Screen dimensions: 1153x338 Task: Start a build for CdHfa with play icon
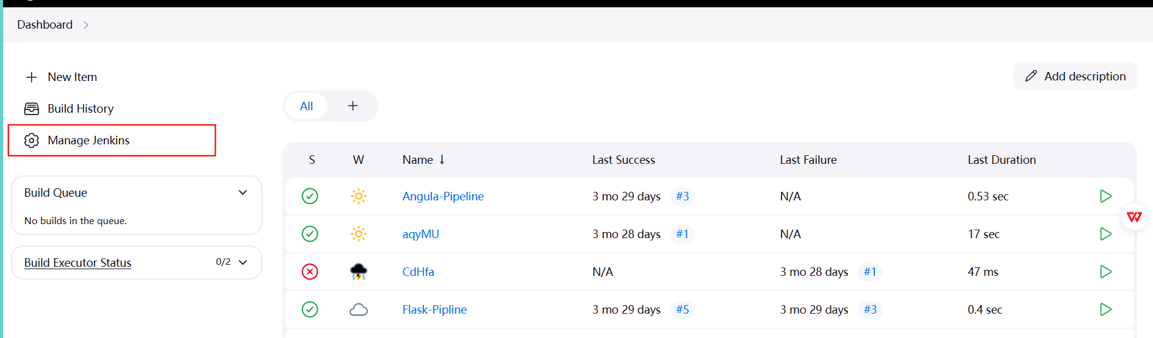coord(1105,272)
